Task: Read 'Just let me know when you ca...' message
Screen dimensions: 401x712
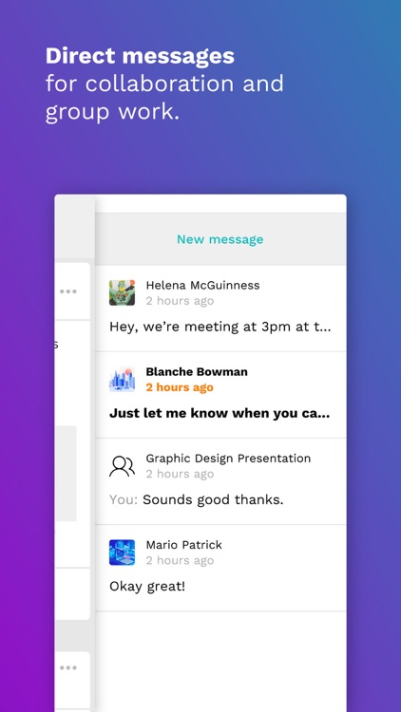Action: coord(220,414)
